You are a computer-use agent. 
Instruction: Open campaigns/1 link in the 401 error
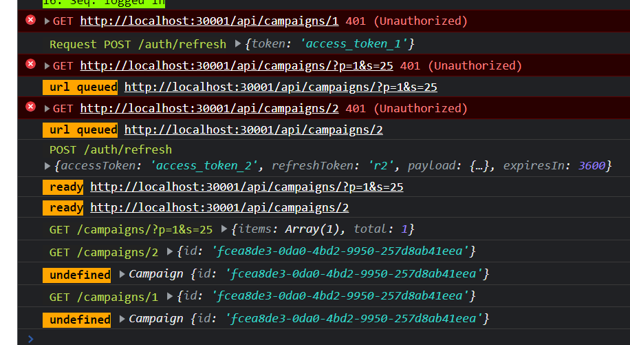click(x=209, y=21)
